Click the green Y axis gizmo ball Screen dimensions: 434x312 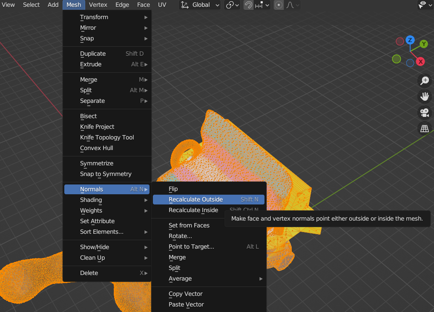424,44
